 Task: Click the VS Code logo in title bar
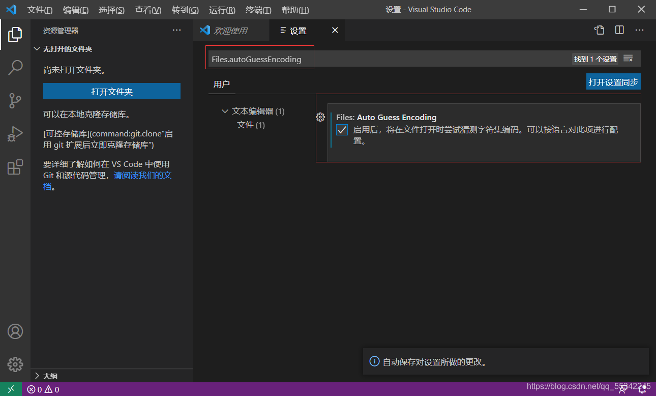[x=11, y=10]
